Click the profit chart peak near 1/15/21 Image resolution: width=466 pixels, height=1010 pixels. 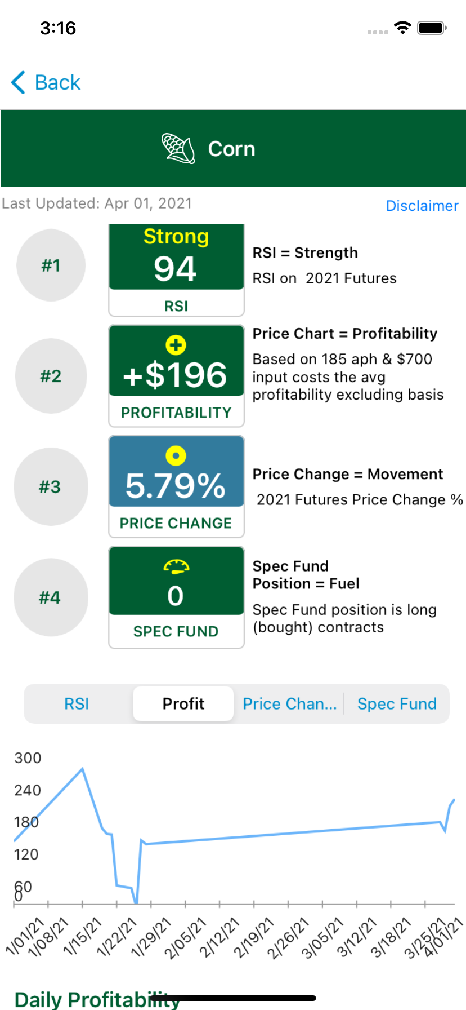click(83, 768)
